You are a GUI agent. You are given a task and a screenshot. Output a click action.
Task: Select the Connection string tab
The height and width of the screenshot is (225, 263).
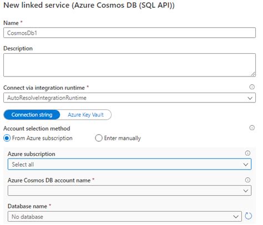(x=32, y=115)
